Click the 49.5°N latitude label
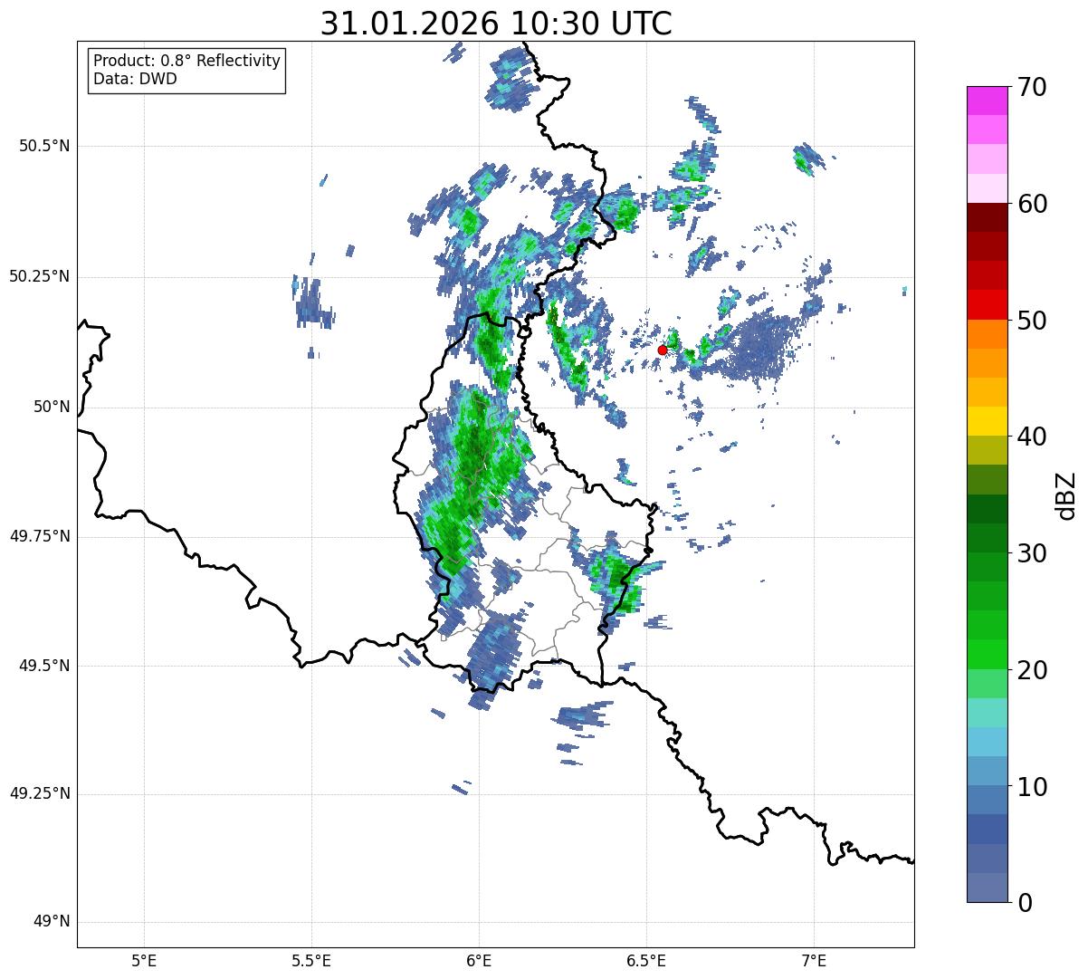 point(43,666)
